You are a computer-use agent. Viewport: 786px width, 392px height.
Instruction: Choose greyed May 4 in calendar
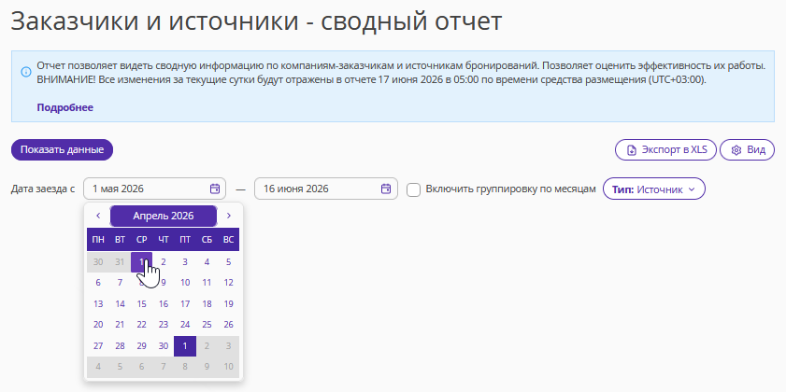click(x=98, y=367)
